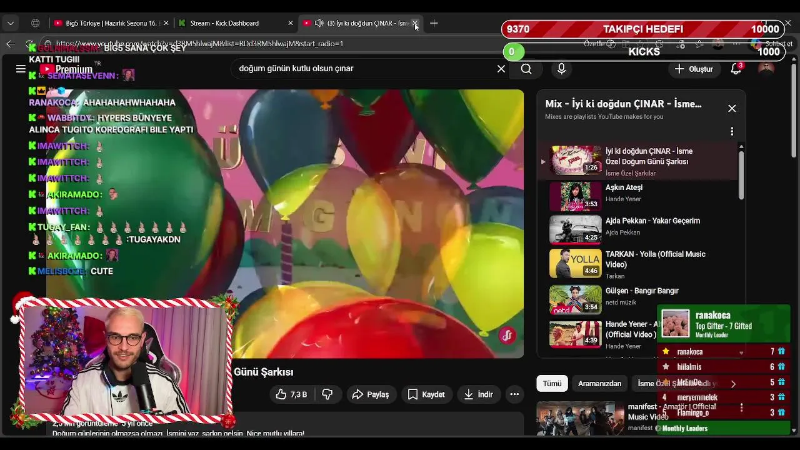Image resolution: width=800 pixels, height=450 pixels.
Task: Dislike the video with the thumbs-down icon
Action: pyautogui.click(x=327, y=394)
